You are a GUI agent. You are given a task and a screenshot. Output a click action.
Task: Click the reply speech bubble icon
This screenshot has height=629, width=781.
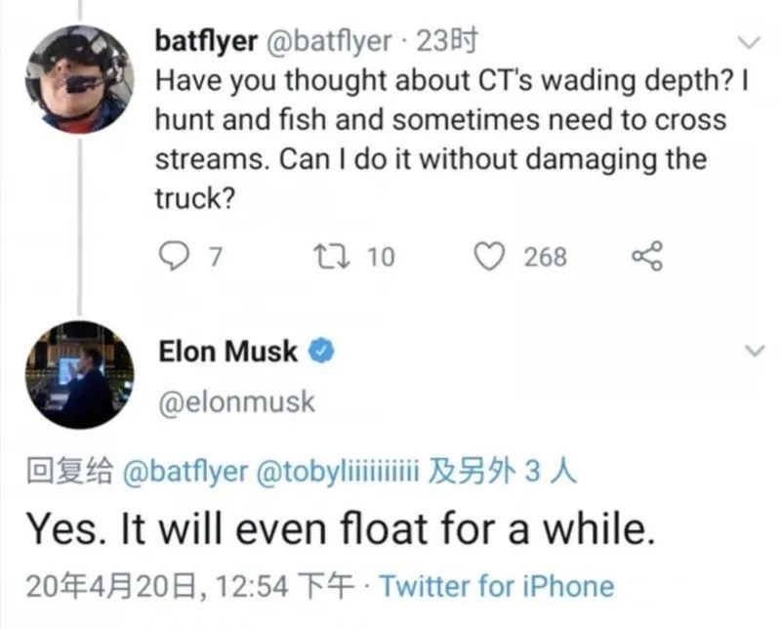(173, 257)
